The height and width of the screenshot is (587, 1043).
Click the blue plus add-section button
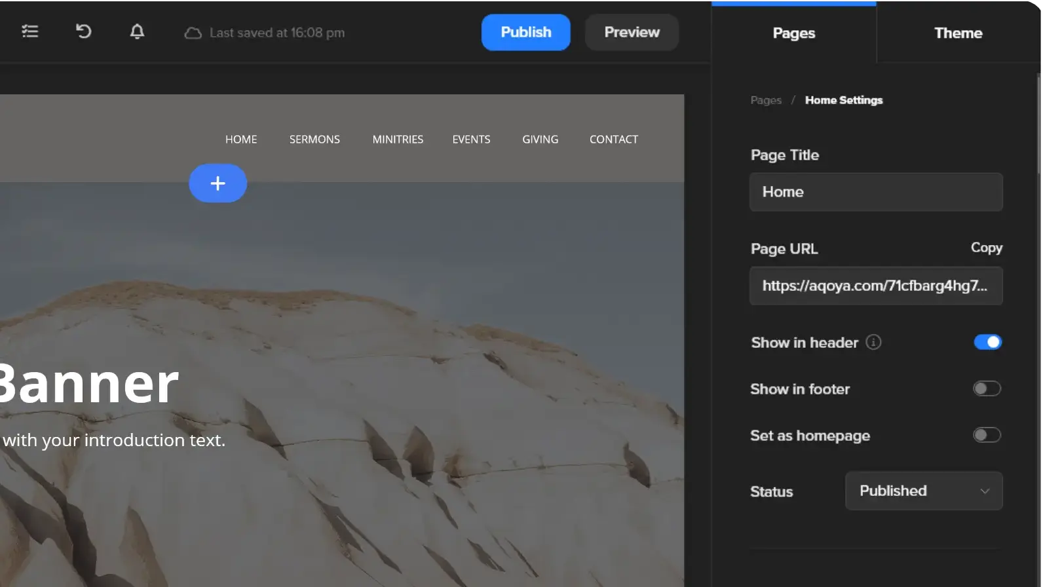point(218,183)
